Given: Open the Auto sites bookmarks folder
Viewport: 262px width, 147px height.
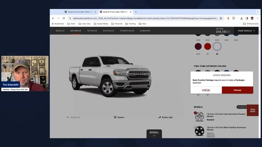Looking at the screenshot, I should pos(85,24).
